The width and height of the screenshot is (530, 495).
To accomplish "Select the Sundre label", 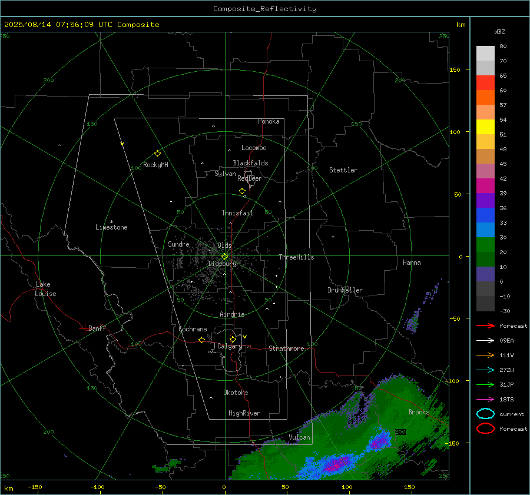I will tap(178, 244).
